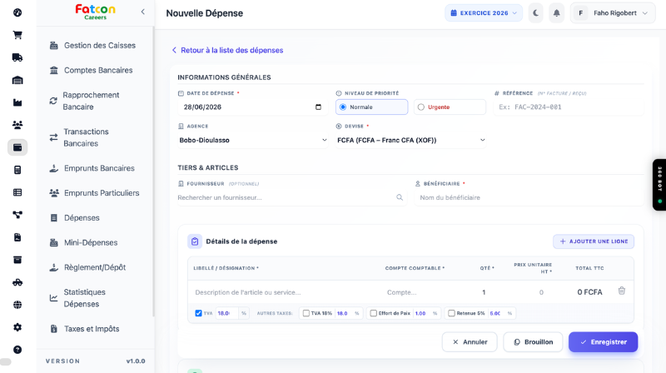Click the supplier search magnifier icon
Image resolution: width=666 pixels, height=373 pixels.
click(x=400, y=197)
